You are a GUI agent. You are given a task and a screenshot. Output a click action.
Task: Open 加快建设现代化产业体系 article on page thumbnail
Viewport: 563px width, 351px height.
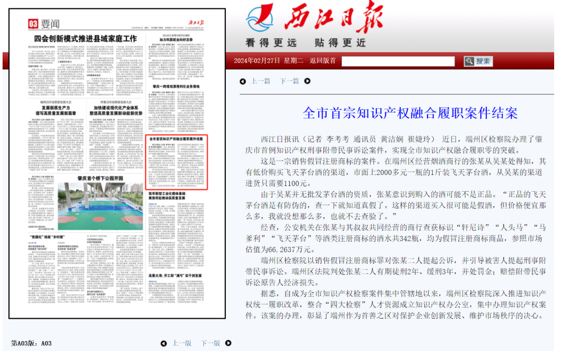116,108
